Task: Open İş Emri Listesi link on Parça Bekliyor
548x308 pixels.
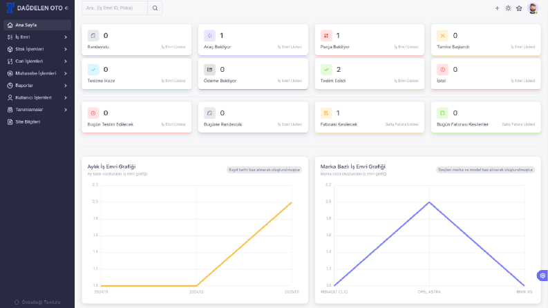Action: click(406, 47)
